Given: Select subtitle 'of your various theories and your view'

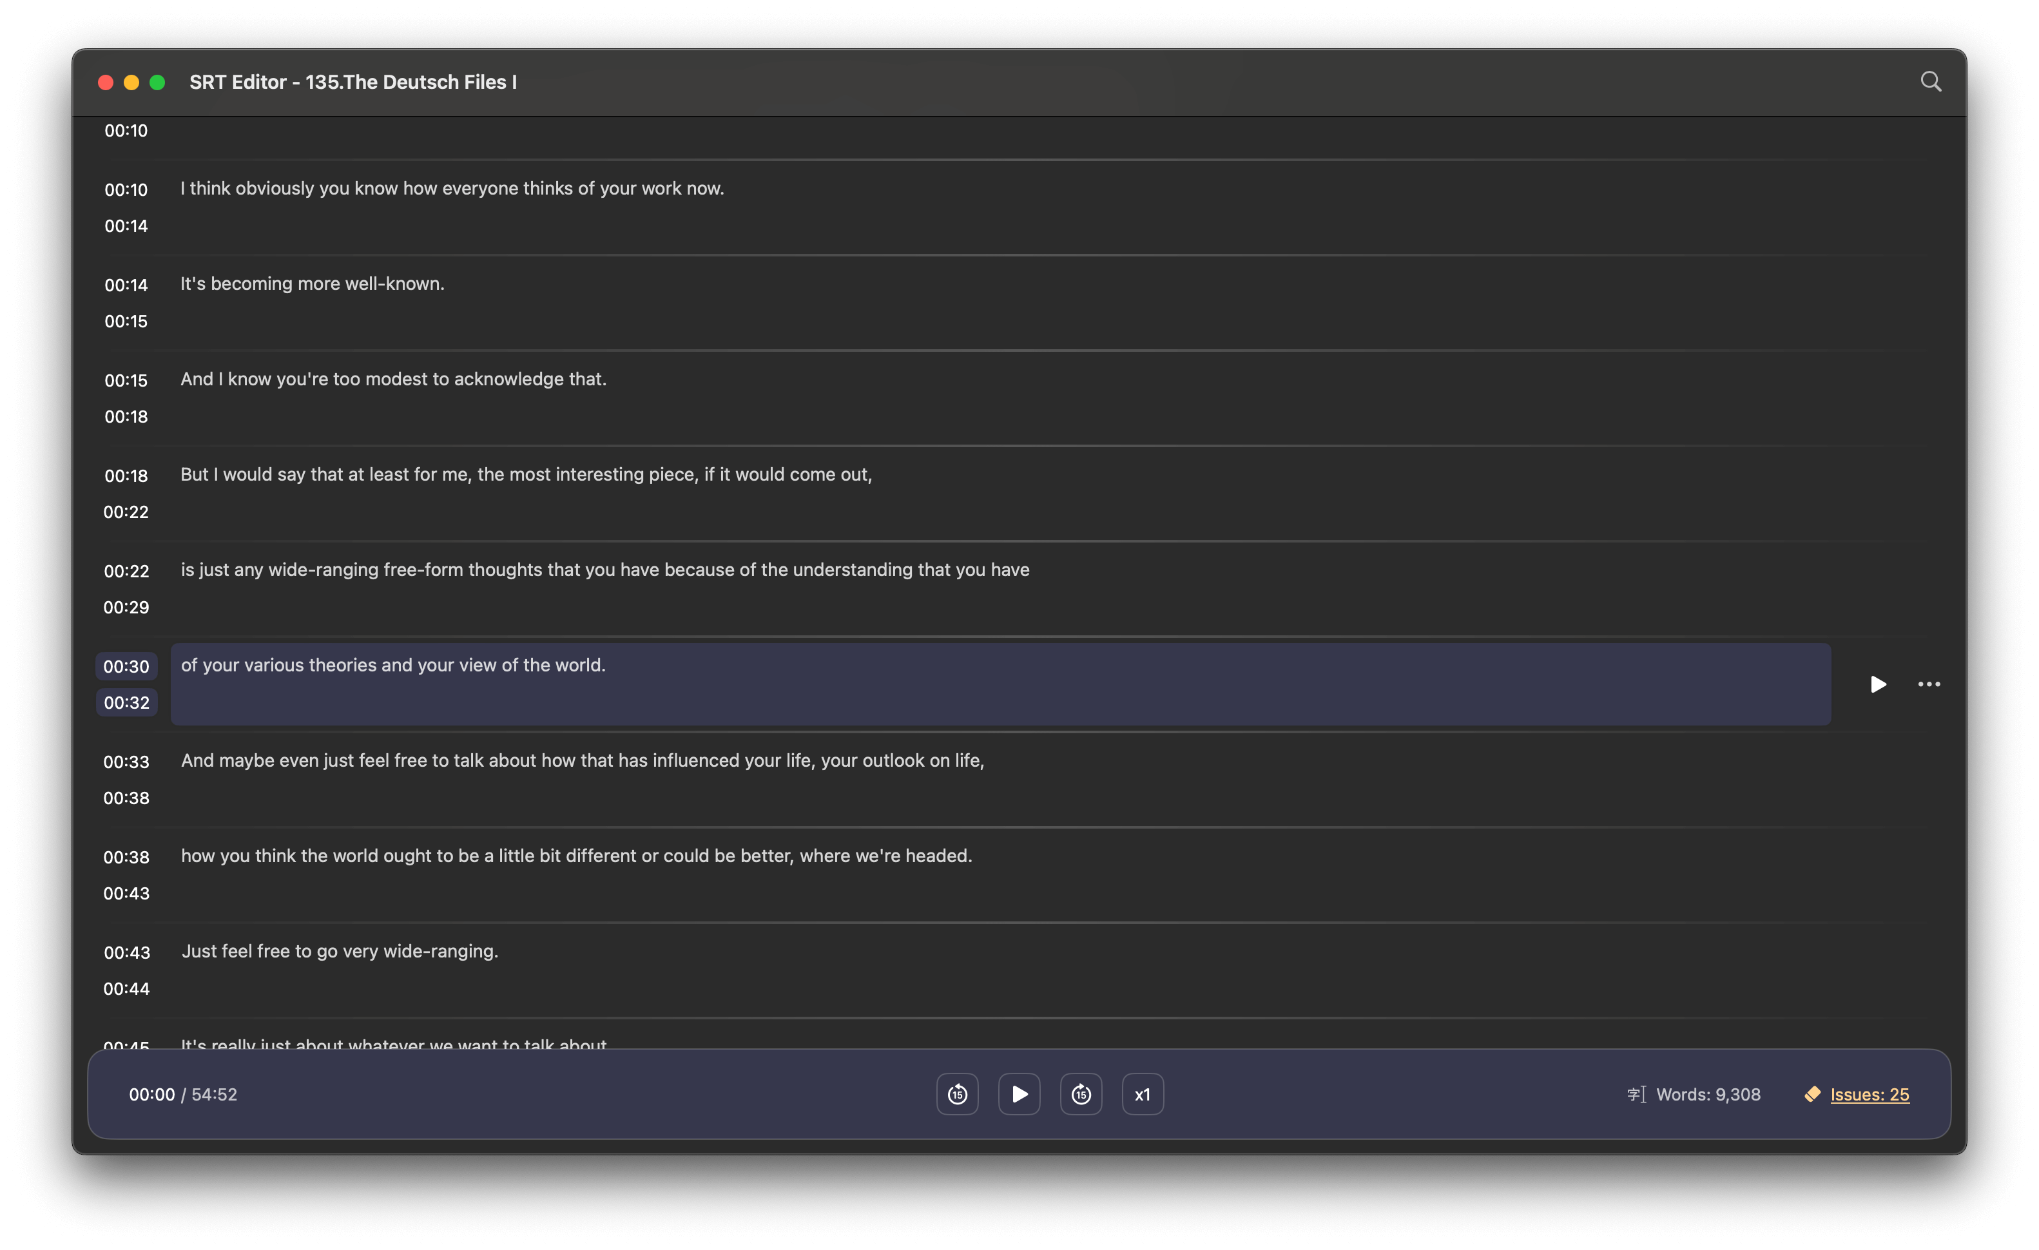Looking at the screenshot, I should click(x=1000, y=684).
